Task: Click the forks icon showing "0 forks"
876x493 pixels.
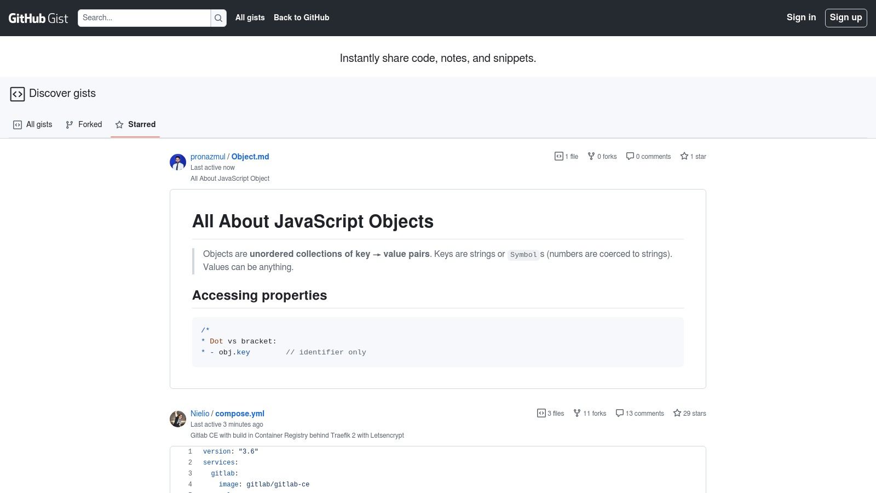Action: tap(591, 156)
